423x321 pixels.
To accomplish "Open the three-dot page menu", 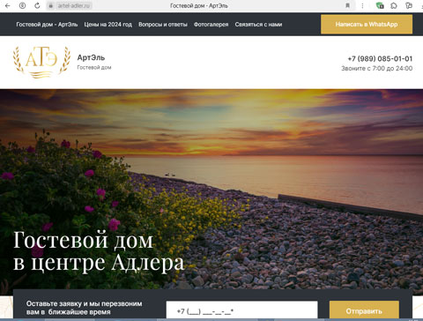I will coord(362,5).
